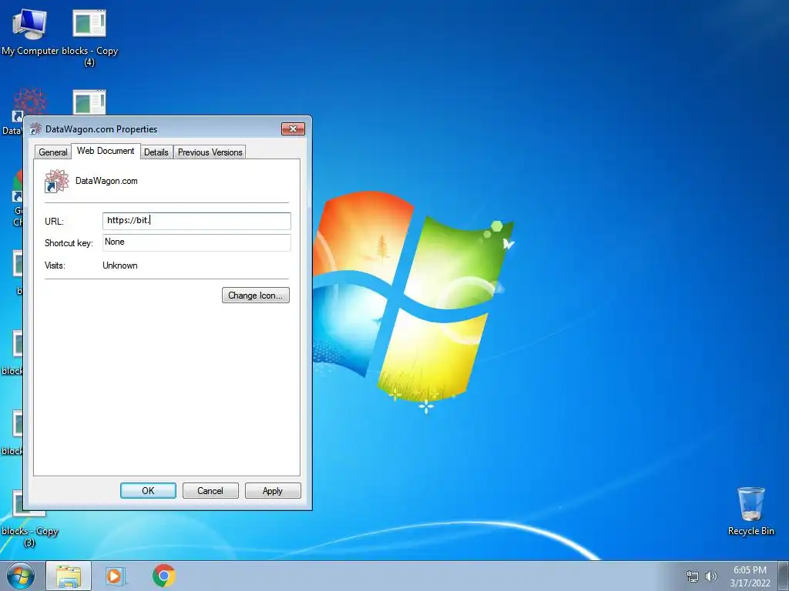Click the Change Icon... button
The width and height of the screenshot is (789, 591).
[x=256, y=295]
